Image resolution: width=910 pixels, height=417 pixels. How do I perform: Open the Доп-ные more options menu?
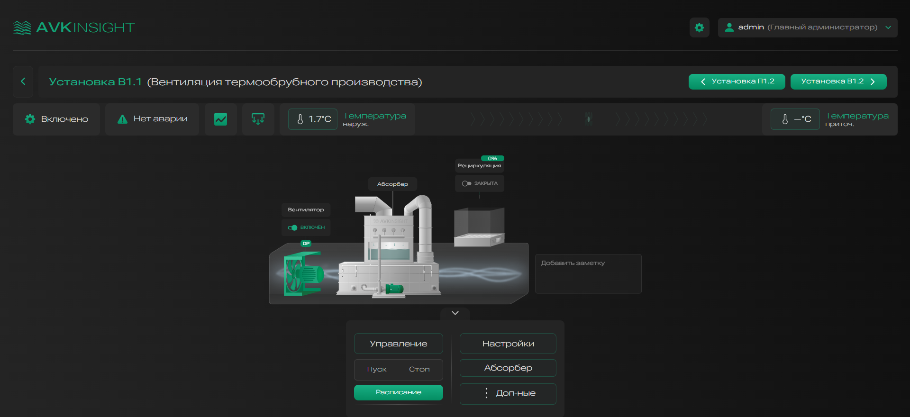(508, 393)
